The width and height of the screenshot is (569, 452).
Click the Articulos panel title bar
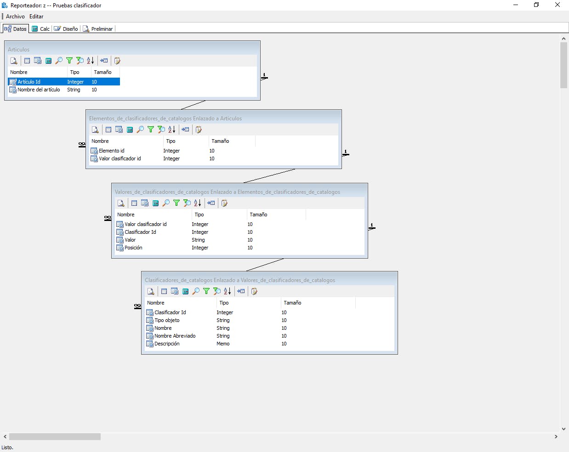(132, 49)
